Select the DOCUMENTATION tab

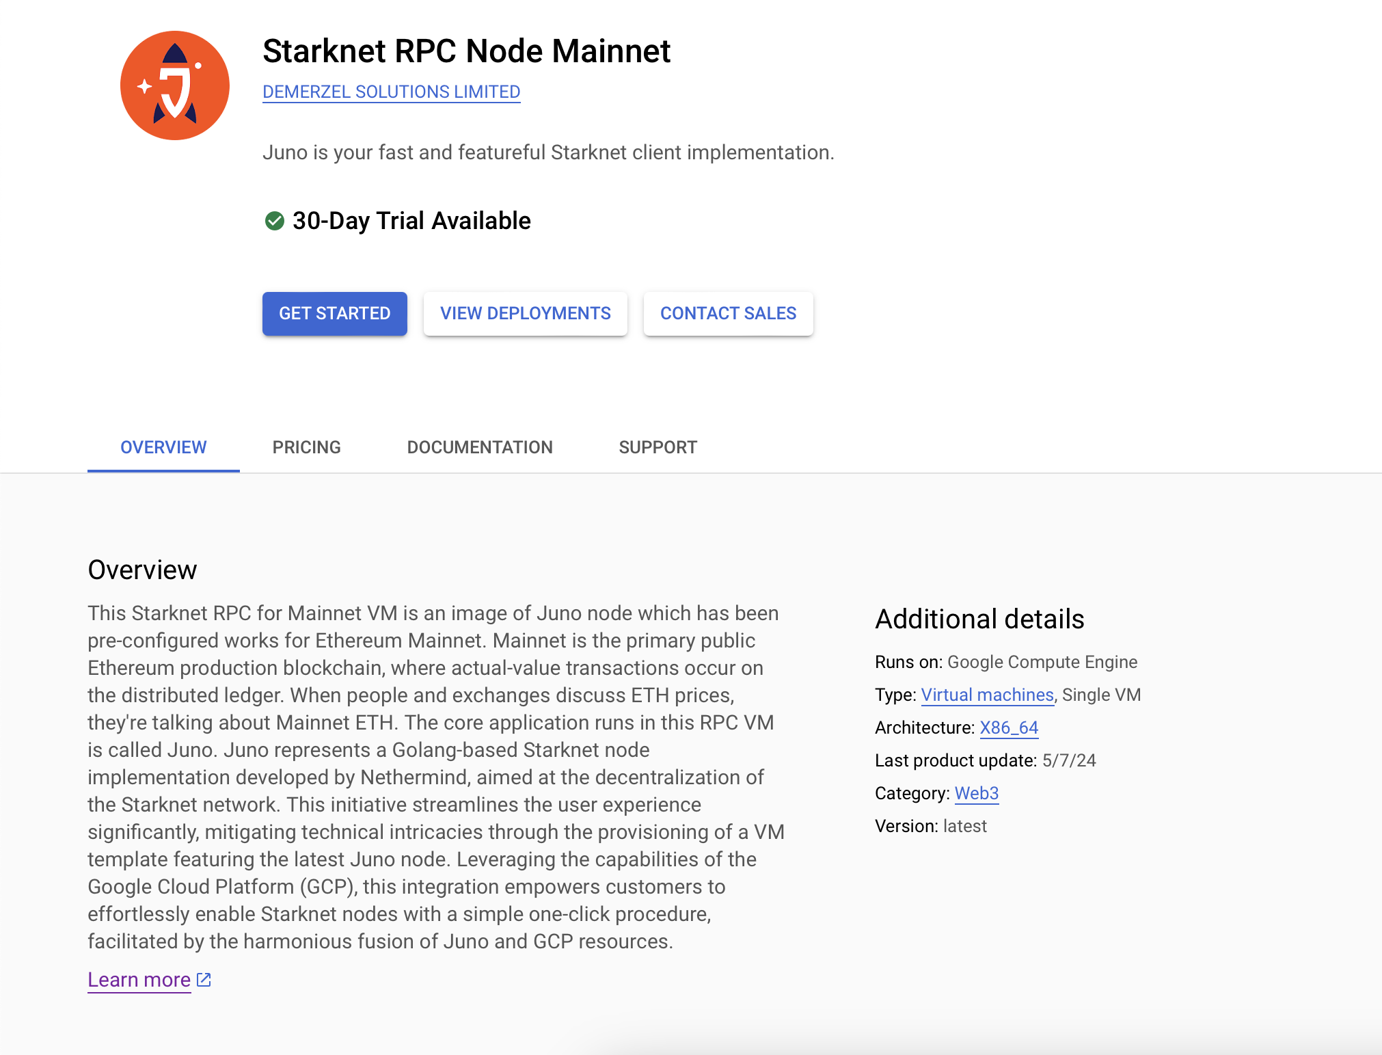[x=480, y=448]
